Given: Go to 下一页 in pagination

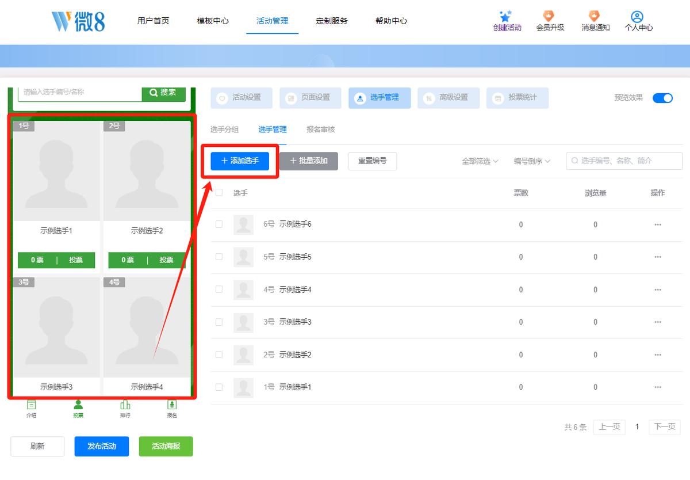Looking at the screenshot, I should click(x=665, y=427).
